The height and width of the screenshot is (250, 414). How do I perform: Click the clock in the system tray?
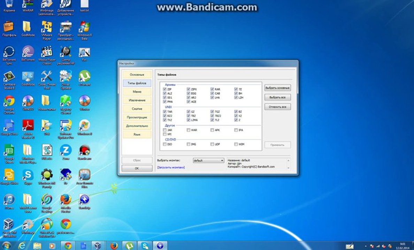[402, 246]
